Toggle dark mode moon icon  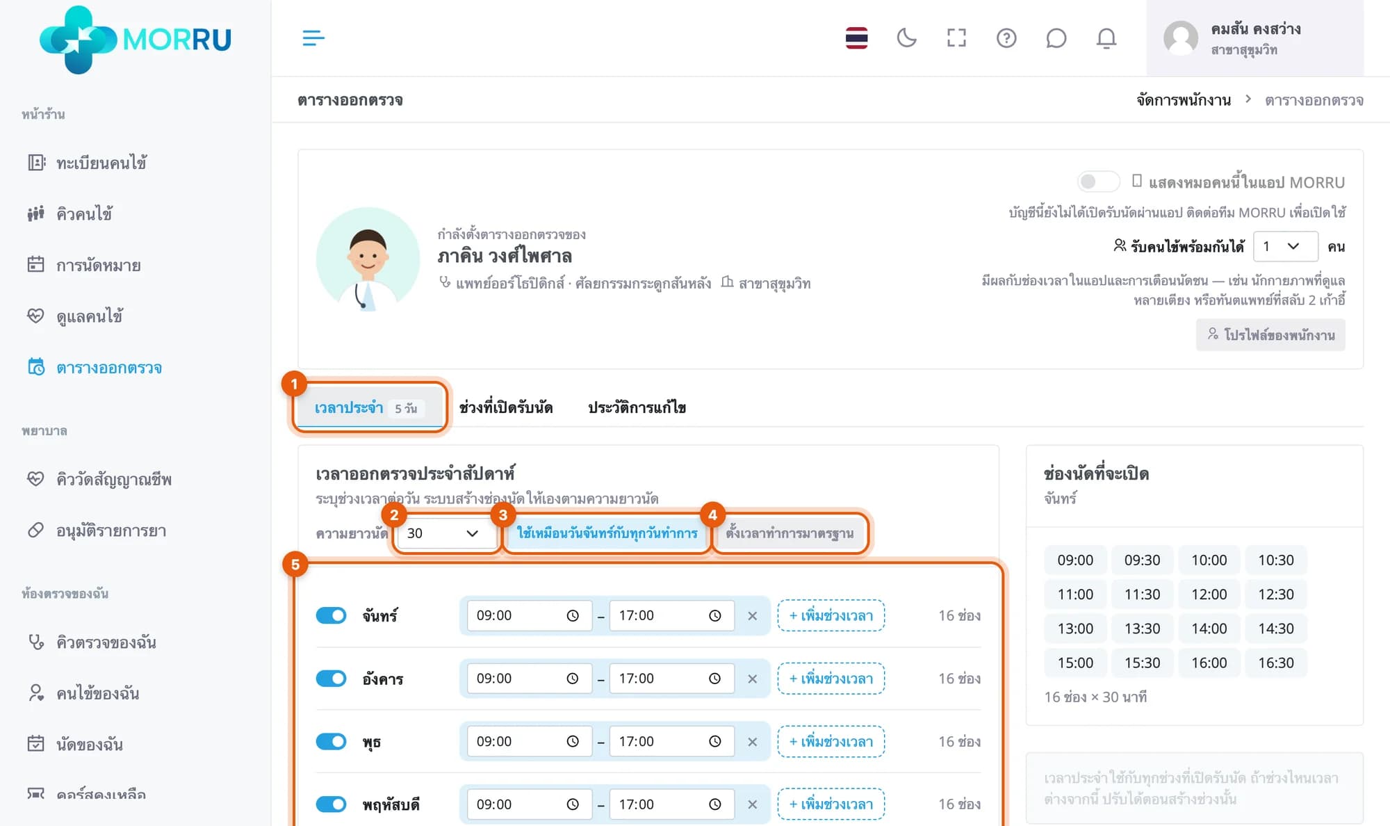[906, 38]
